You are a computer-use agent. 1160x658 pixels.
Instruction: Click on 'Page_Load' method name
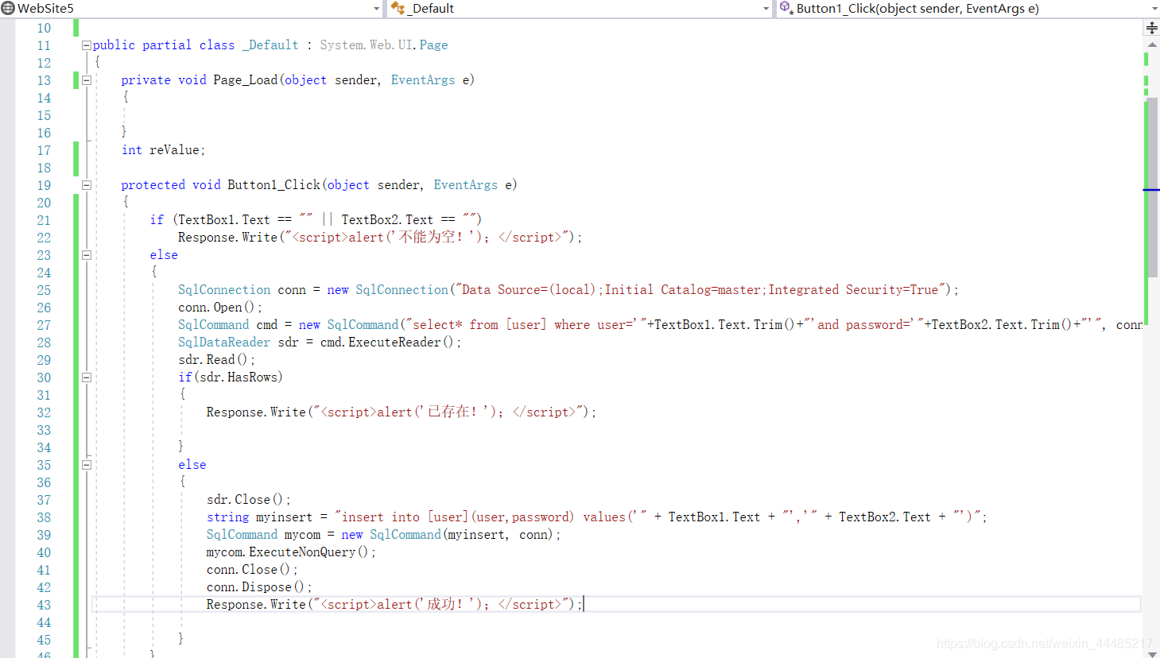click(245, 80)
